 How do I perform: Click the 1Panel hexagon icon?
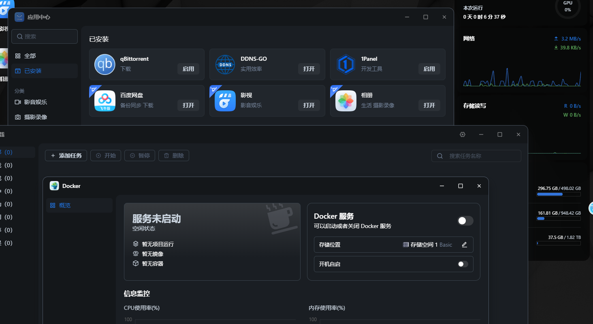click(346, 64)
